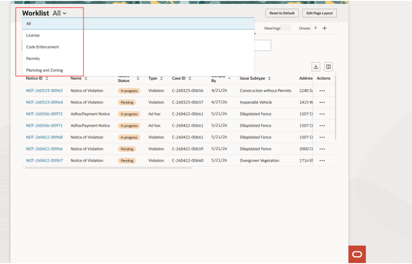Click the Worklist page heading

36,13
